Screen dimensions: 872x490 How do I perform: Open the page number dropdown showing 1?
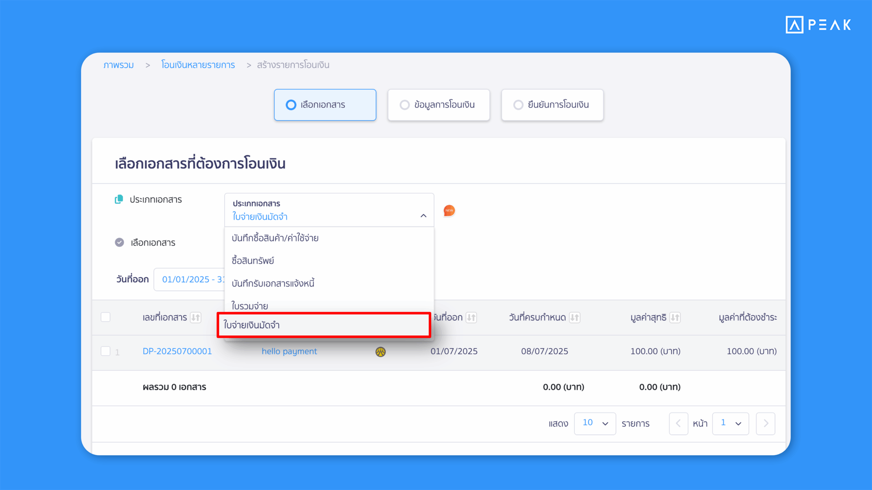(730, 424)
